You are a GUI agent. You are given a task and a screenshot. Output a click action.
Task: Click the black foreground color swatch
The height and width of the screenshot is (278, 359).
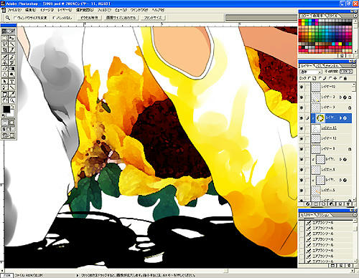pyautogui.click(x=6, y=110)
